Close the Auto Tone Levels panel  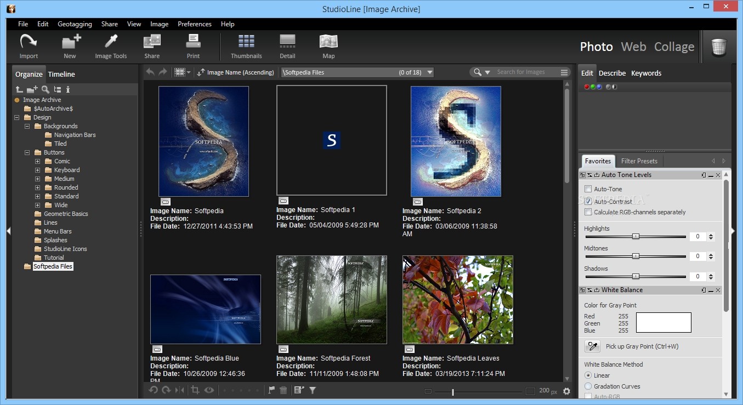click(x=718, y=175)
